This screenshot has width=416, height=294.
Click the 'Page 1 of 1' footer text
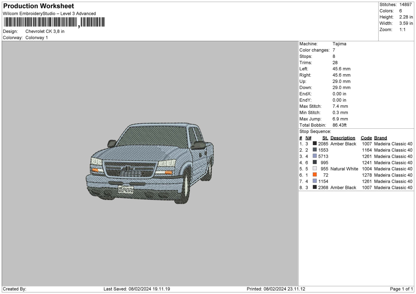tap(401, 289)
